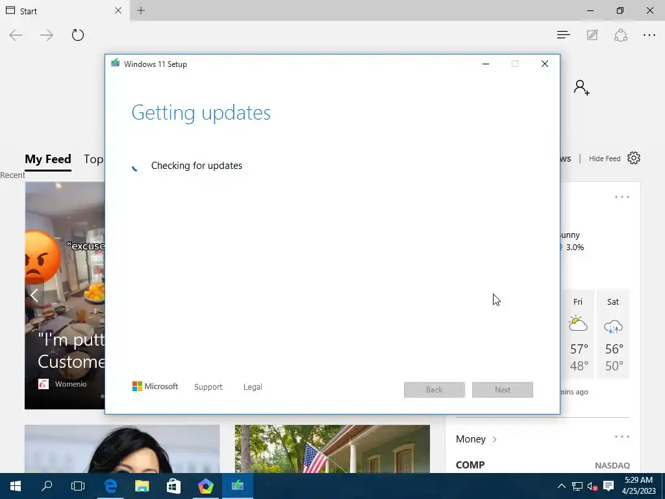Open a new Edge tab
The height and width of the screenshot is (499, 665).
(x=141, y=10)
